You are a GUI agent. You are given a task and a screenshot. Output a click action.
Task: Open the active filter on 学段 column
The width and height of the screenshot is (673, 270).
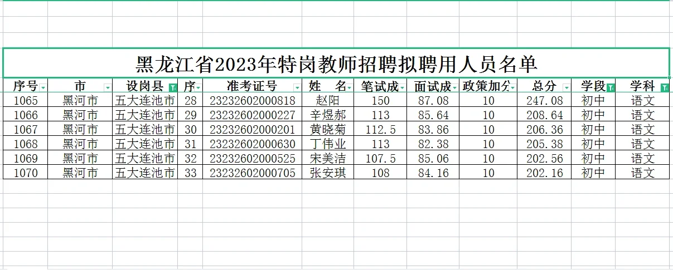611,87
